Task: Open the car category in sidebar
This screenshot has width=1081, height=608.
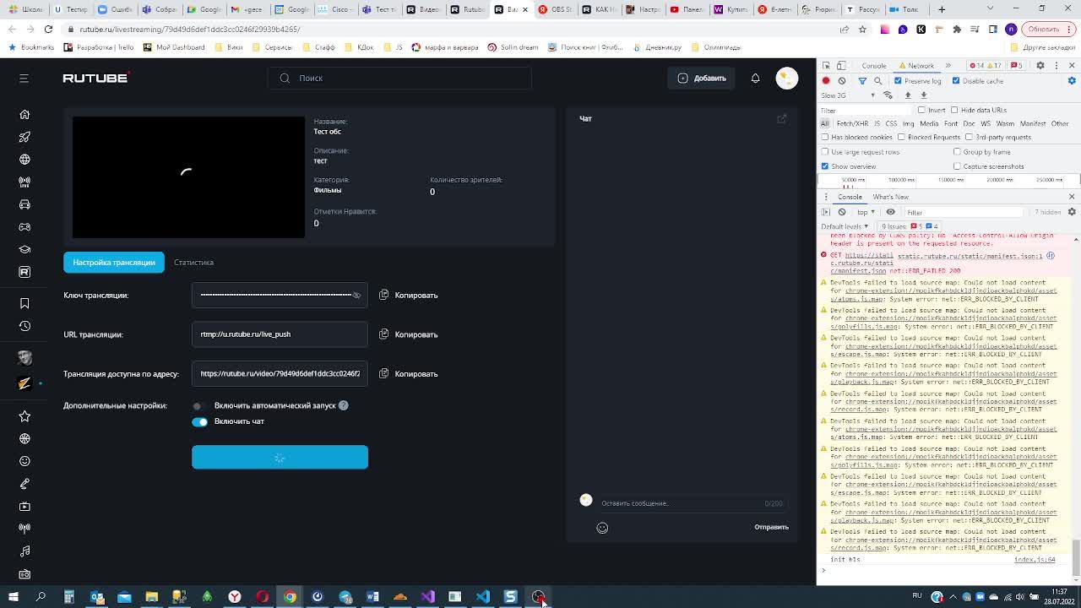Action: [x=24, y=204]
